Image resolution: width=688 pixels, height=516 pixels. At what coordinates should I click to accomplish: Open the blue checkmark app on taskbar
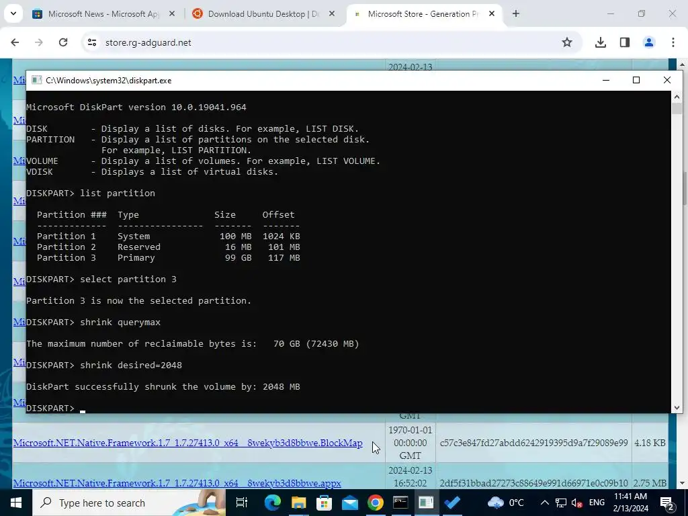[452, 503]
